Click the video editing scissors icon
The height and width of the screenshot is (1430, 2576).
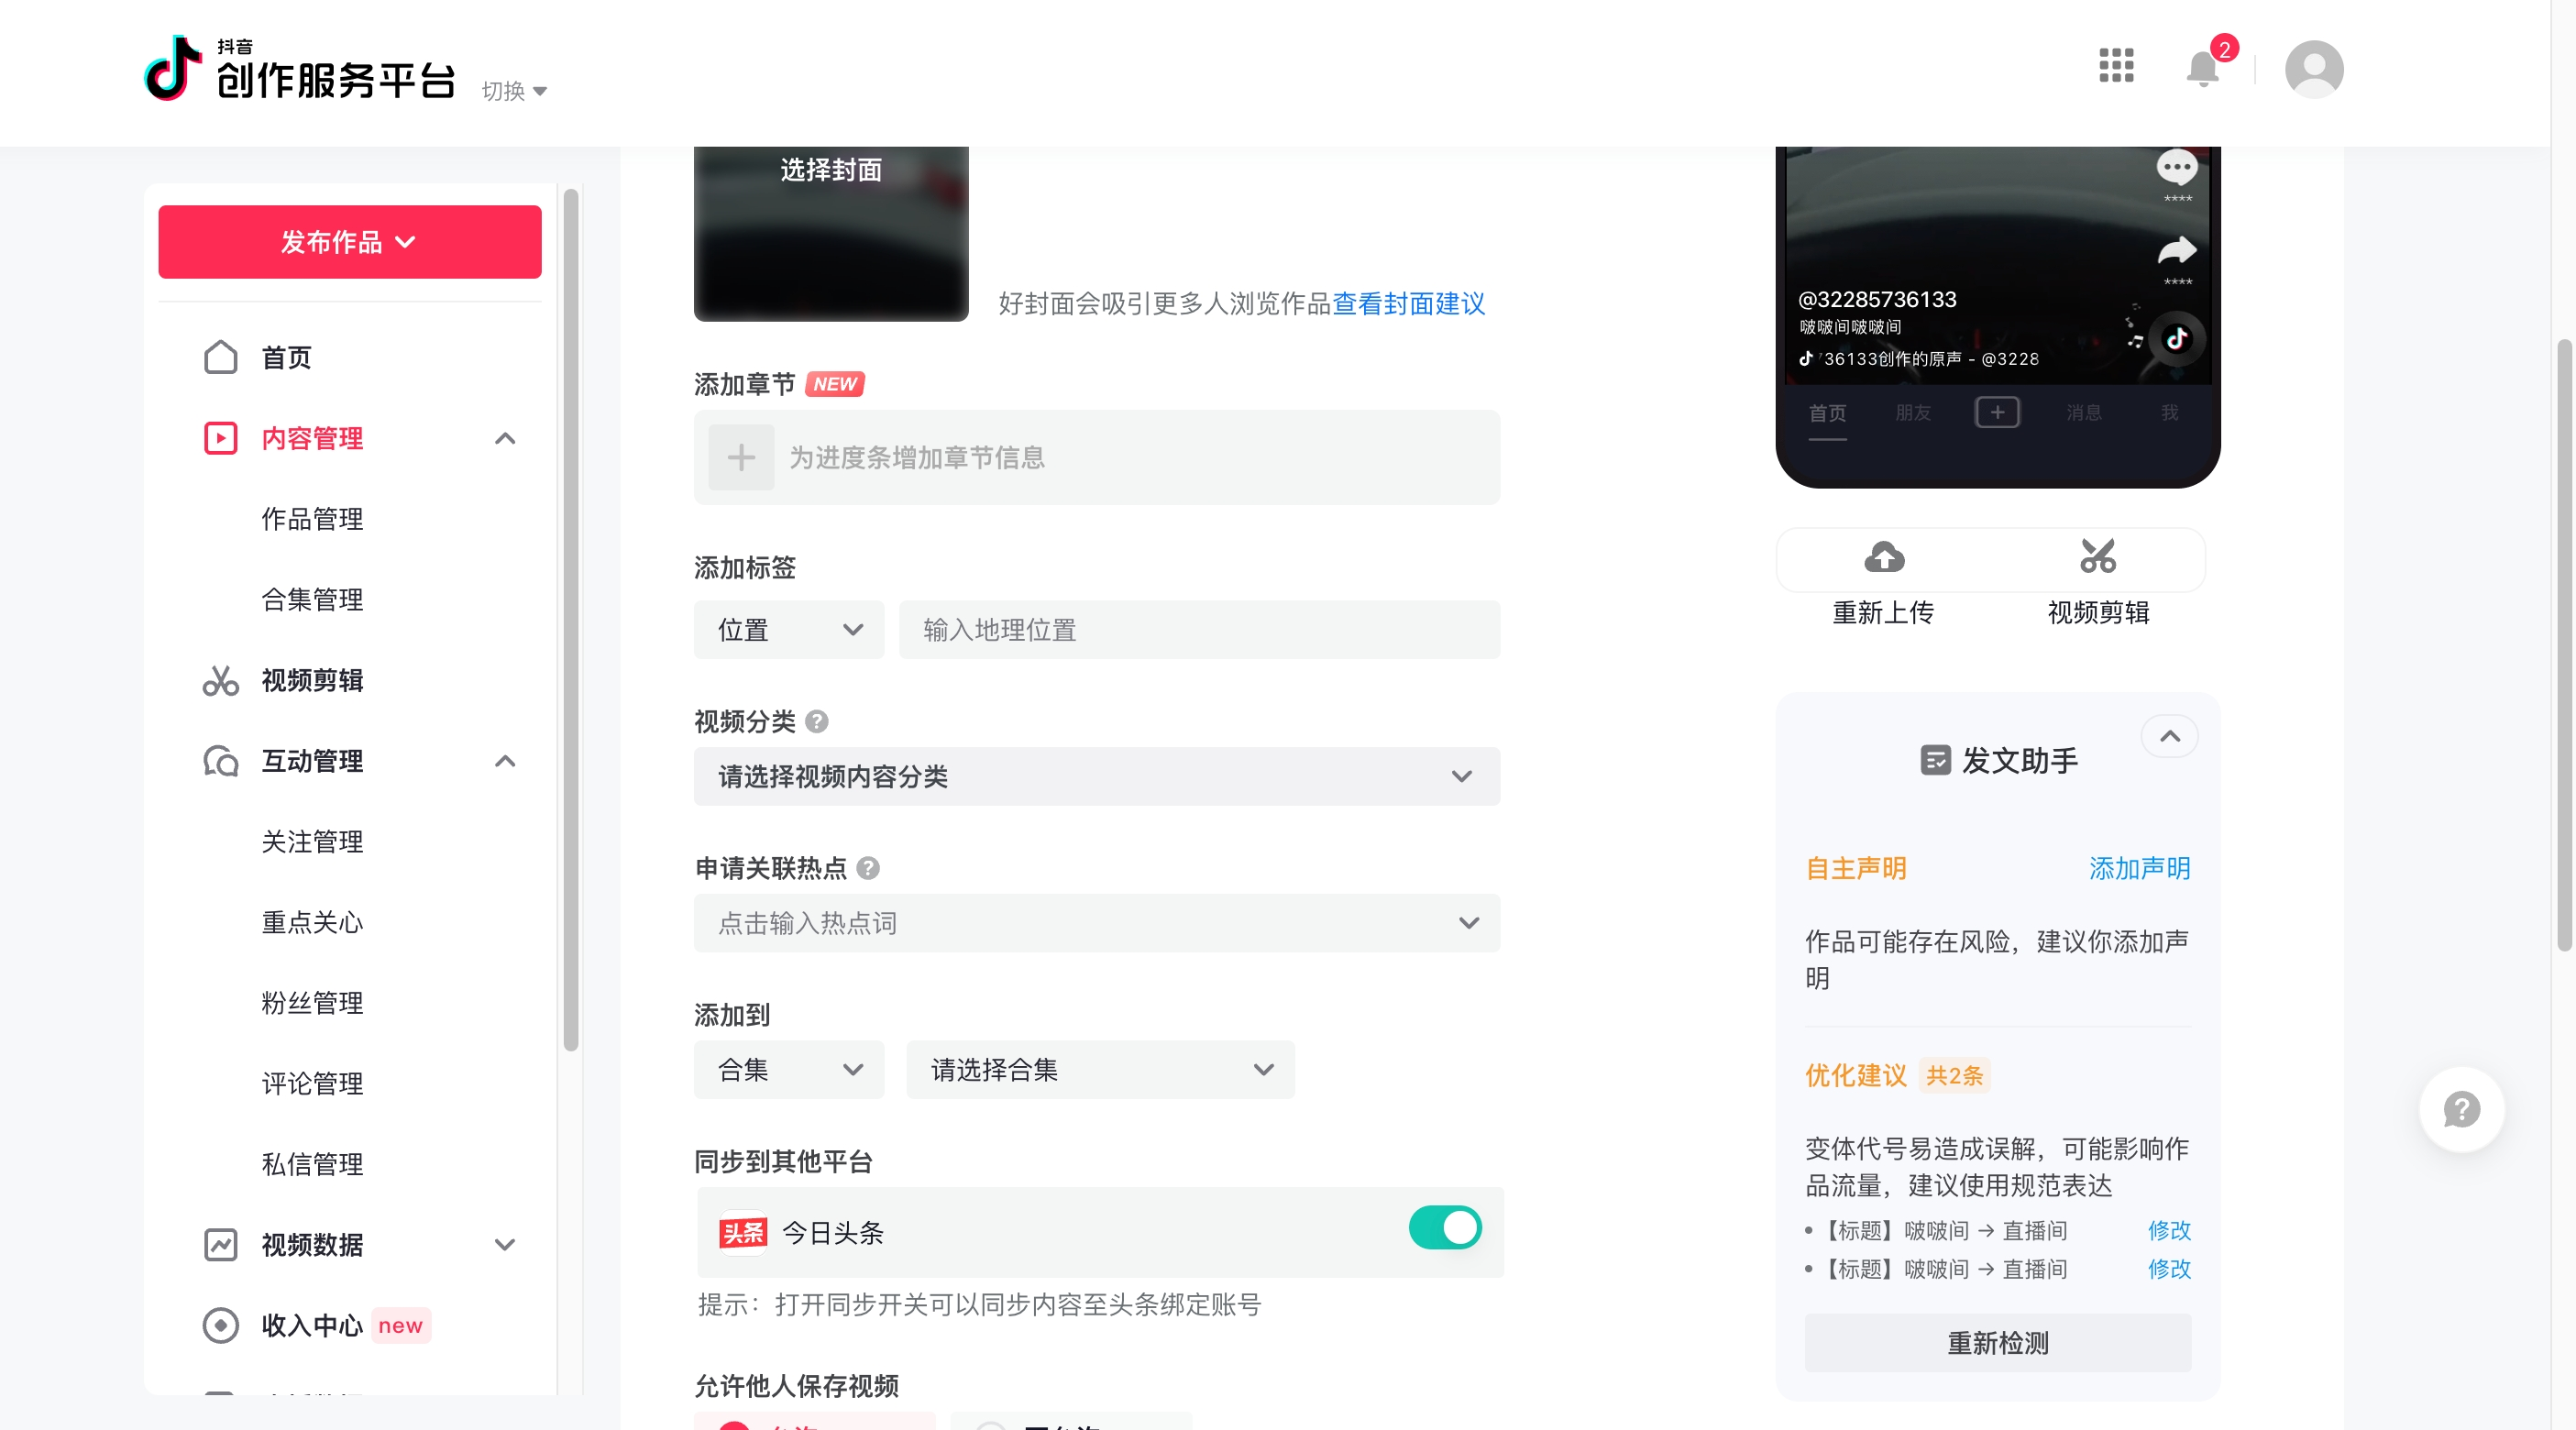2098,557
